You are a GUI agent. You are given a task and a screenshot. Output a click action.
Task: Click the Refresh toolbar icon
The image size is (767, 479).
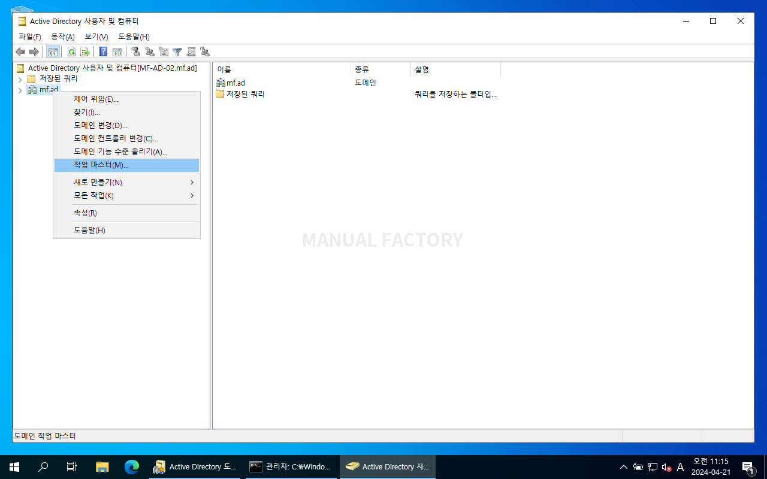tap(71, 52)
